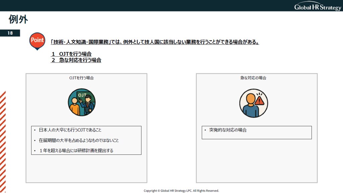
Task: Click the underlined item 2 急な対応を行う場合
Action: 76,60
